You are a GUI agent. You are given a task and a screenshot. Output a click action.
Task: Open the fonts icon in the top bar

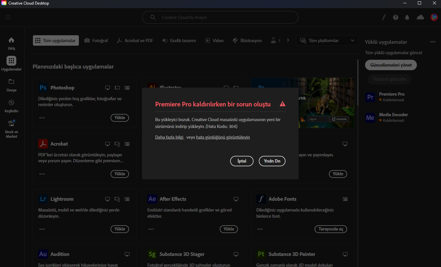pyautogui.click(x=384, y=17)
